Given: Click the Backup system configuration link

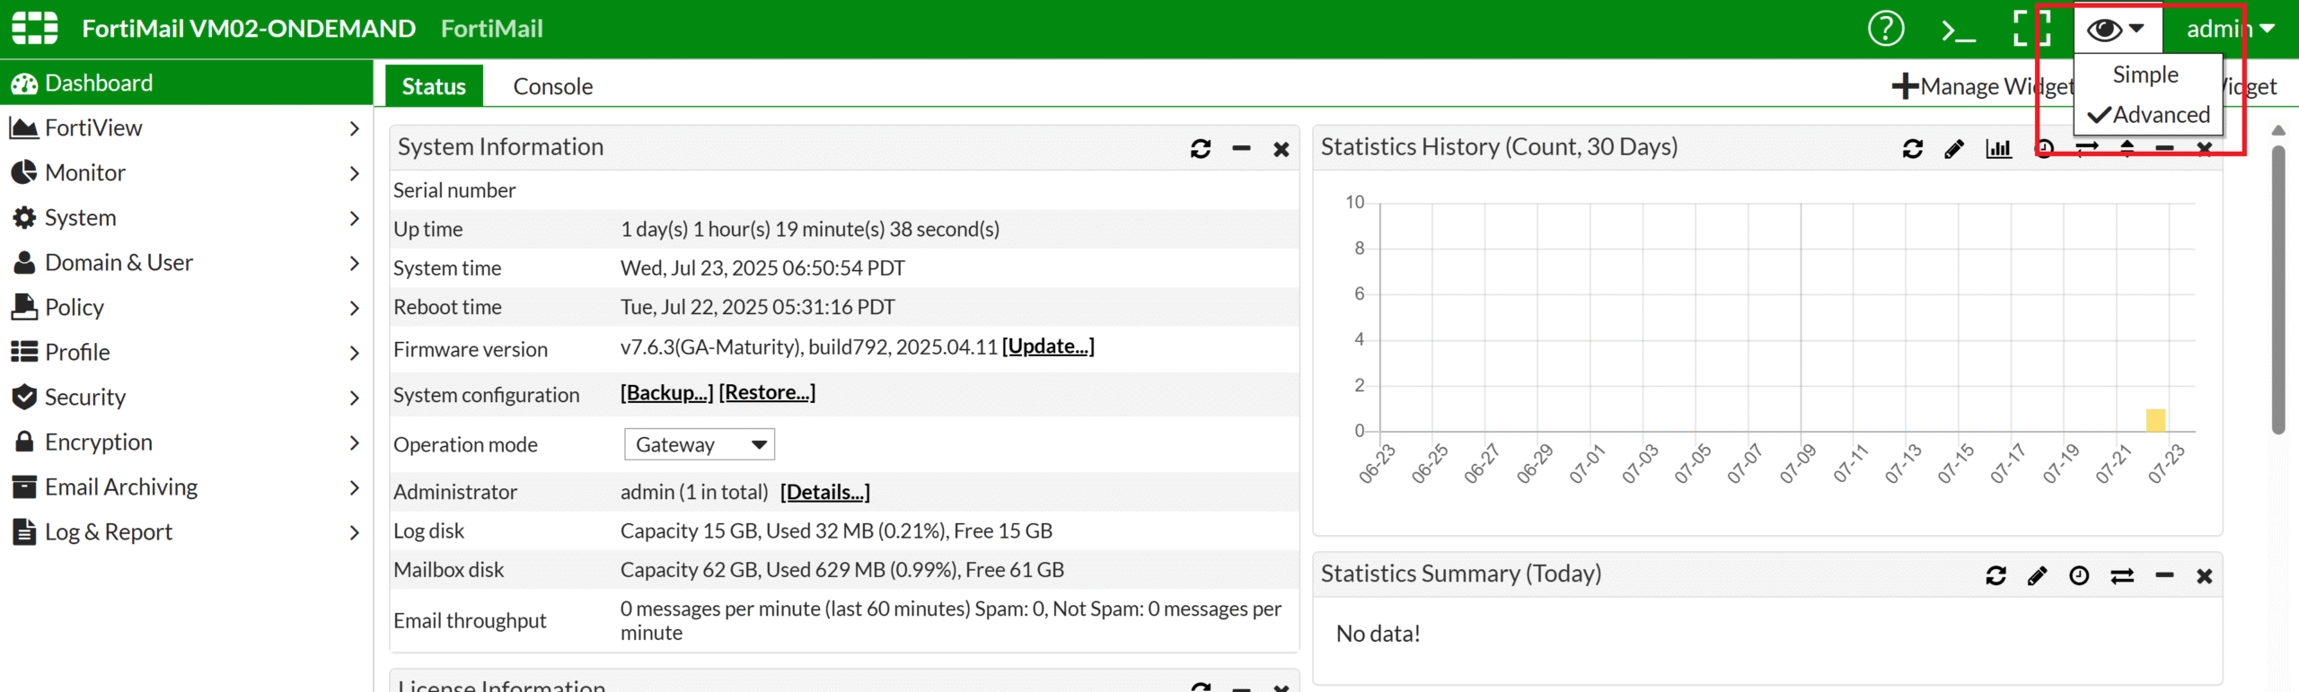Looking at the screenshot, I should (666, 392).
